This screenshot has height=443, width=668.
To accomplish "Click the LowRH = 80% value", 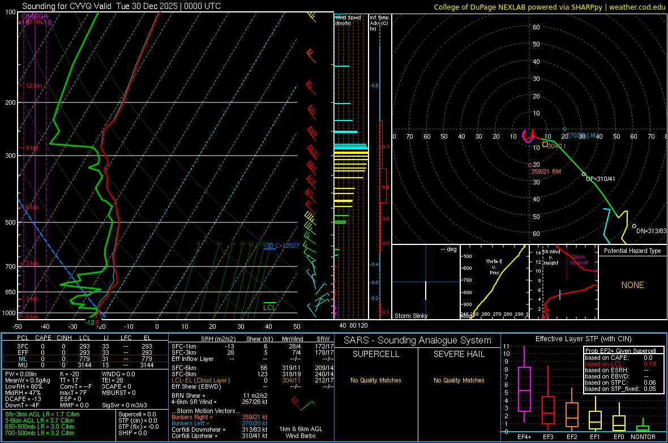I will pyautogui.click(x=24, y=386).
